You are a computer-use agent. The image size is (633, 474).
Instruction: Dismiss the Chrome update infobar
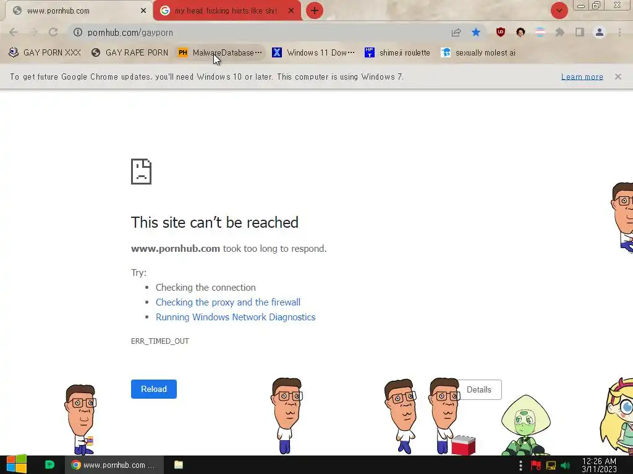click(x=618, y=77)
